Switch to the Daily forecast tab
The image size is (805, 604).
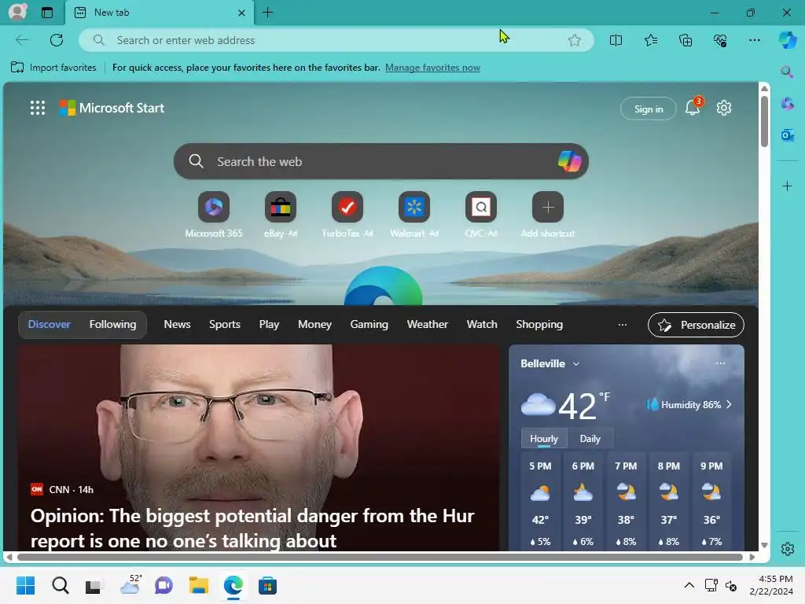(x=590, y=439)
